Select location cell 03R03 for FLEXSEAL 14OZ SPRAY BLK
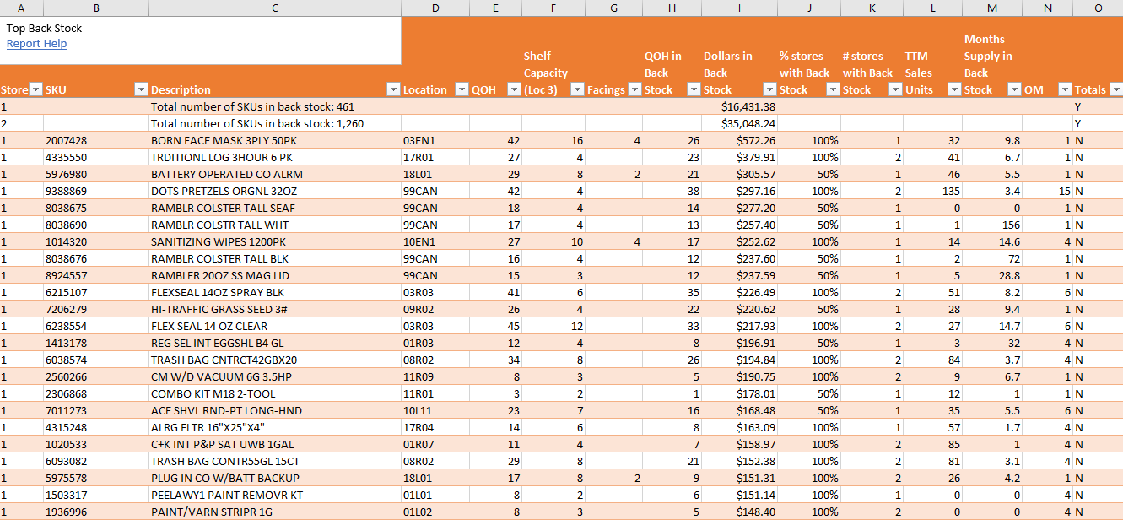This screenshot has width=1123, height=520. click(x=435, y=292)
